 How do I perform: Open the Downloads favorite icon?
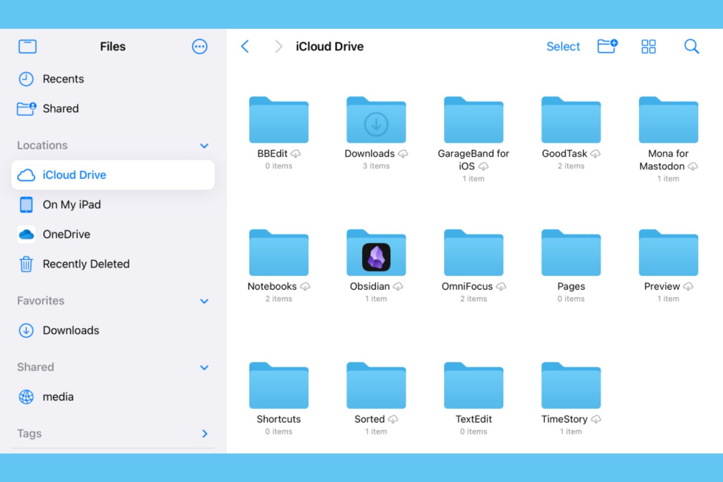[x=26, y=331]
